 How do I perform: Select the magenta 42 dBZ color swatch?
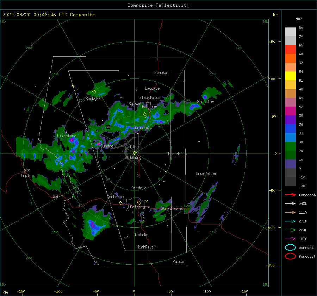coord(290,111)
